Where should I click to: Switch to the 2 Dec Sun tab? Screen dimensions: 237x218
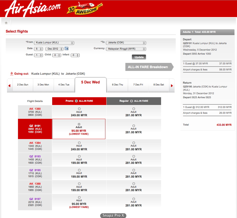tap(23, 85)
